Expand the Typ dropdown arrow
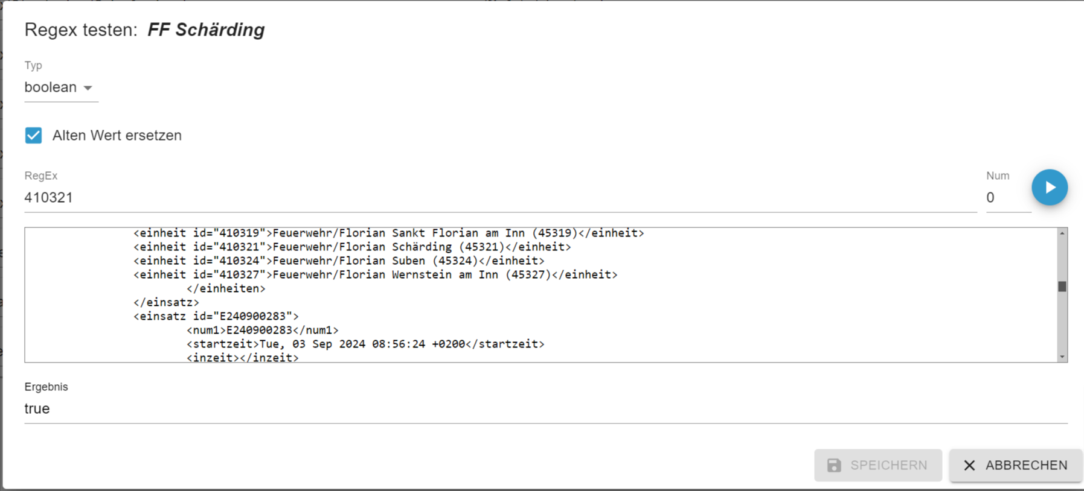This screenshot has height=491, width=1084. [x=88, y=88]
